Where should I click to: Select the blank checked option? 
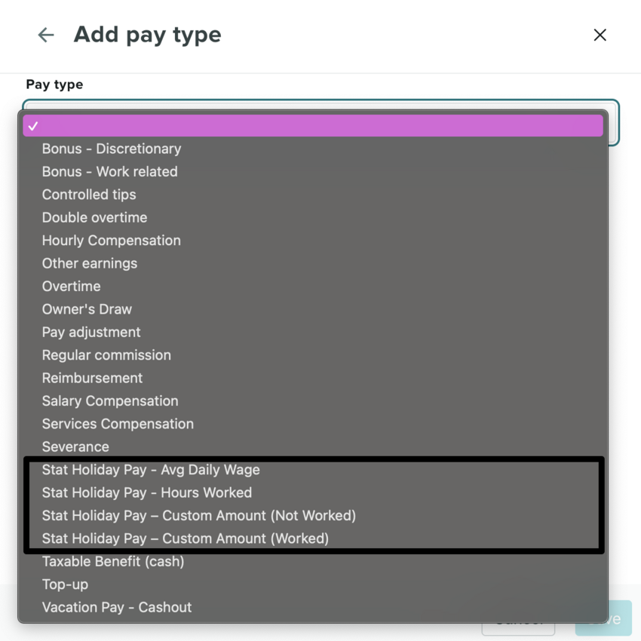pyautogui.click(x=312, y=126)
